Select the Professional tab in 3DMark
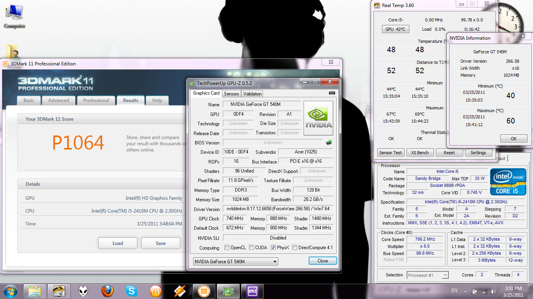This screenshot has height=299, width=533. 96,100
